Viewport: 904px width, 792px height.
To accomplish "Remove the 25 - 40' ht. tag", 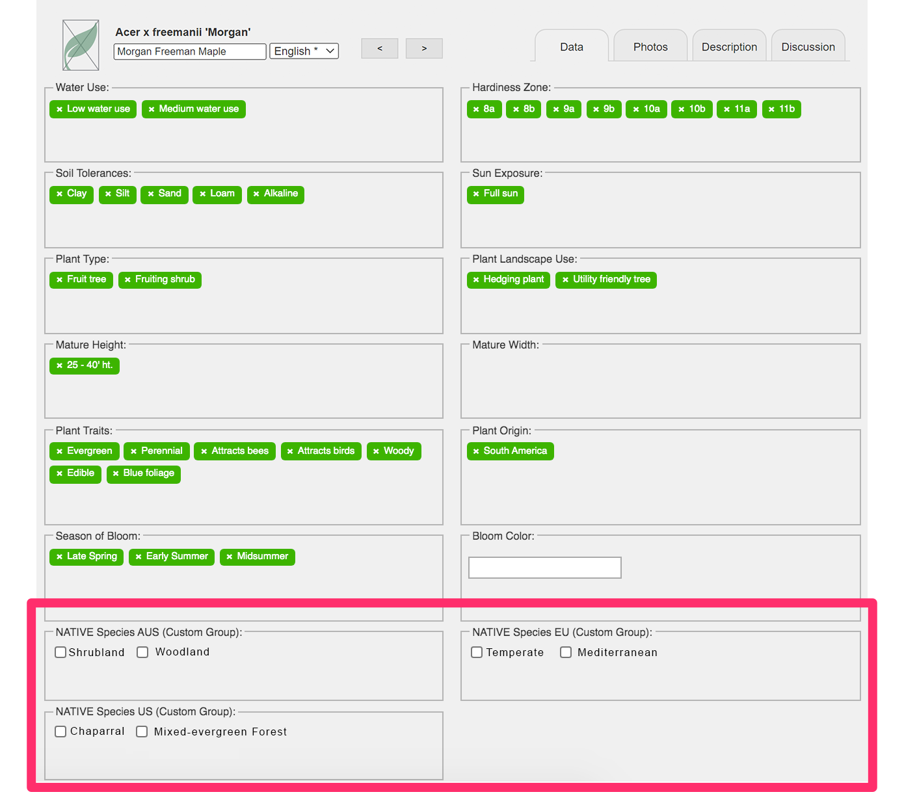I will point(59,365).
